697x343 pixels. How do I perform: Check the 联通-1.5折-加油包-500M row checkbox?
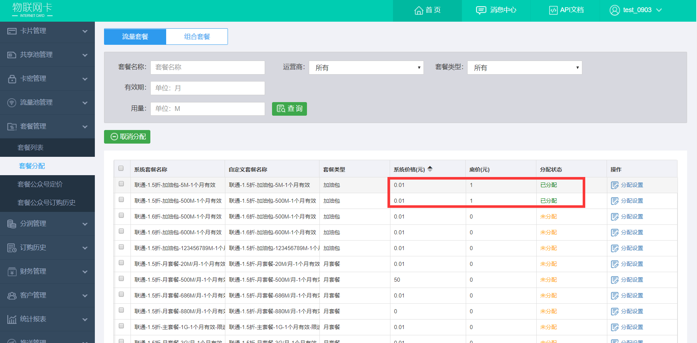point(121,199)
